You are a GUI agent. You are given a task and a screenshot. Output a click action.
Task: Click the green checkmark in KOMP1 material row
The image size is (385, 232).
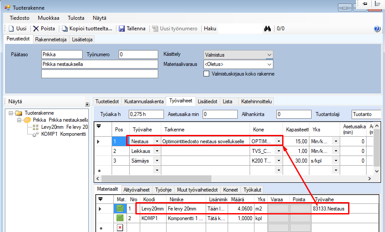point(120,218)
